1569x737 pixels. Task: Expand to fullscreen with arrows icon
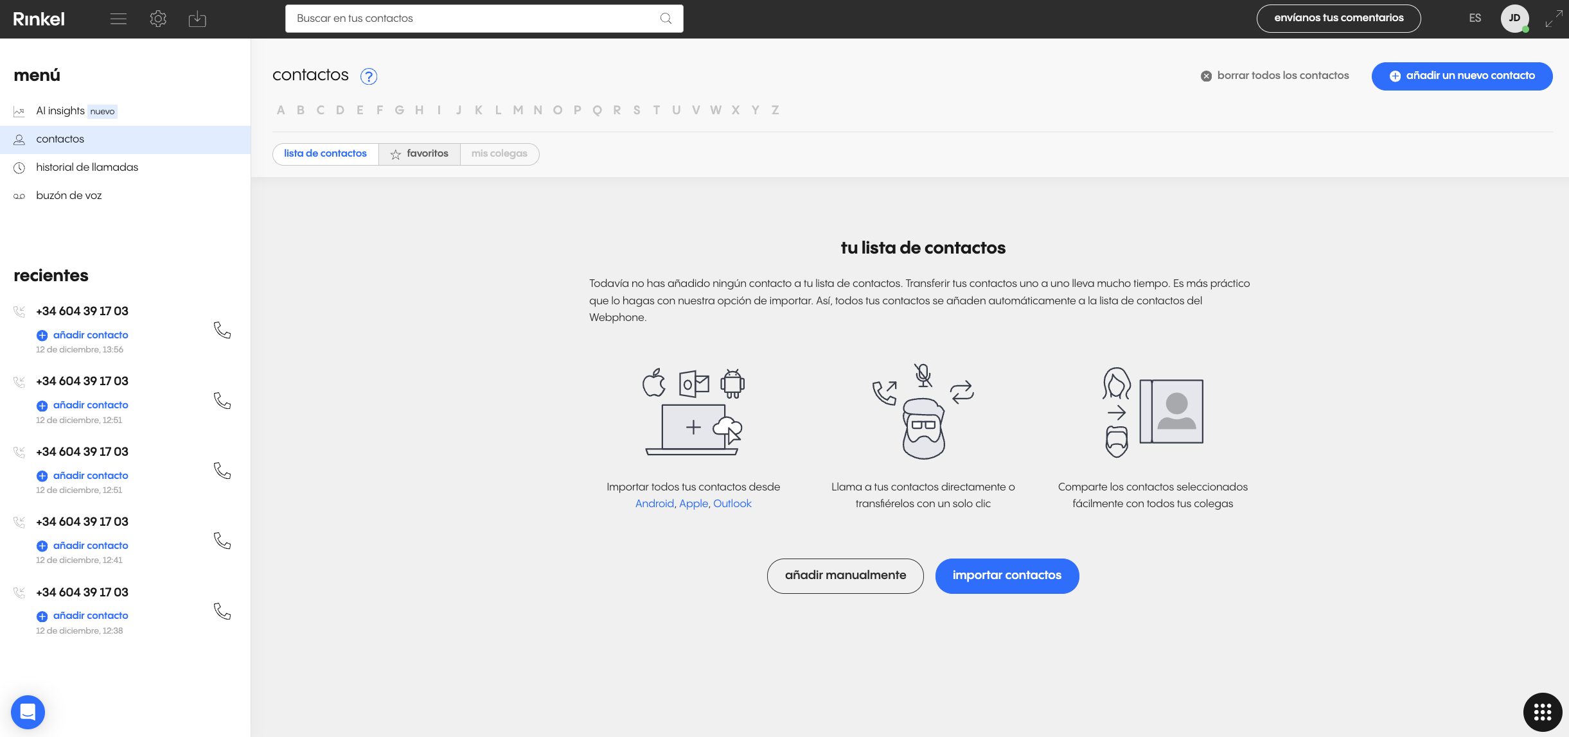(x=1554, y=19)
